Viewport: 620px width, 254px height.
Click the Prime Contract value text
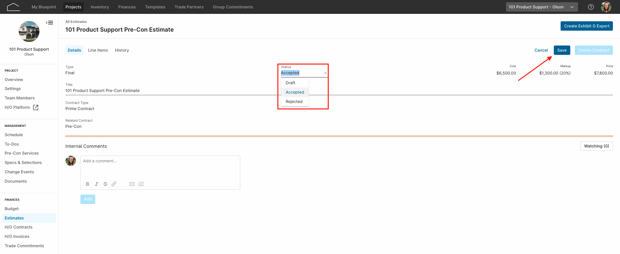[x=80, y=109]
